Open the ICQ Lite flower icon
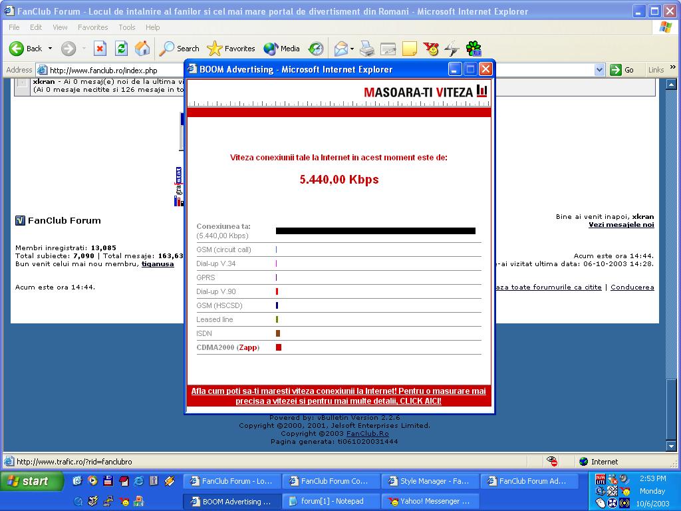Screen dimensions: 681x511 point(474,49)
